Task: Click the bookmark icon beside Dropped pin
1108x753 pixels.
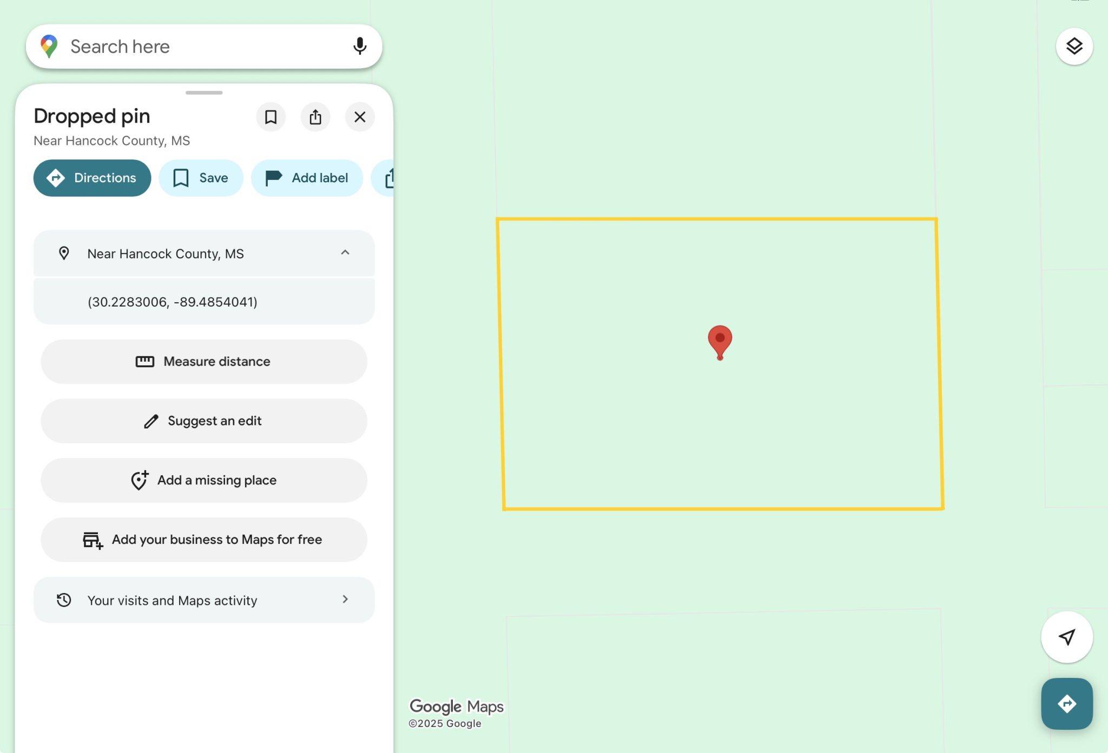Action: click(271, 117)
